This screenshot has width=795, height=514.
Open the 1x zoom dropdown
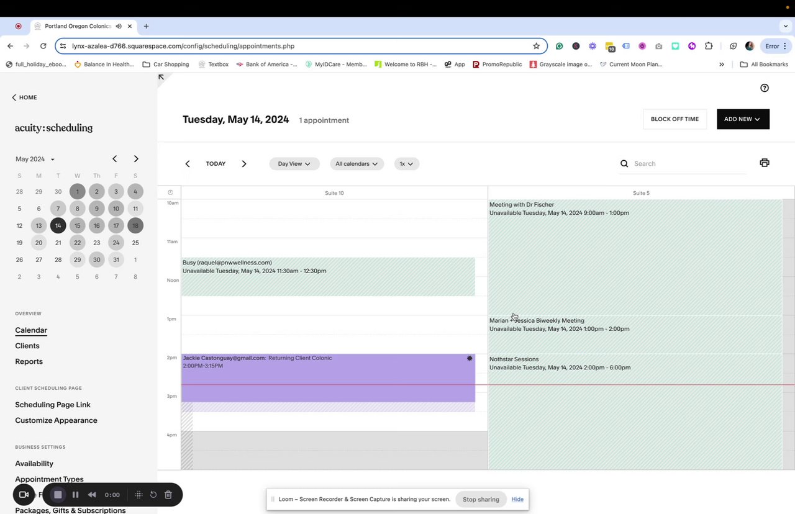point(407,164)
